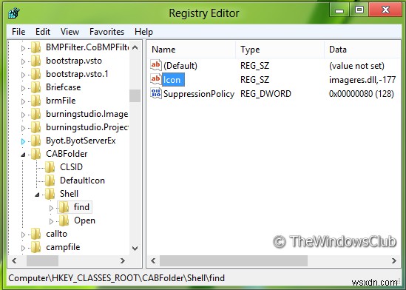This screenshot has height=290, width=406.
Task: Click tree pane vertical scrollbar up arrow
Action: point(135,47)
